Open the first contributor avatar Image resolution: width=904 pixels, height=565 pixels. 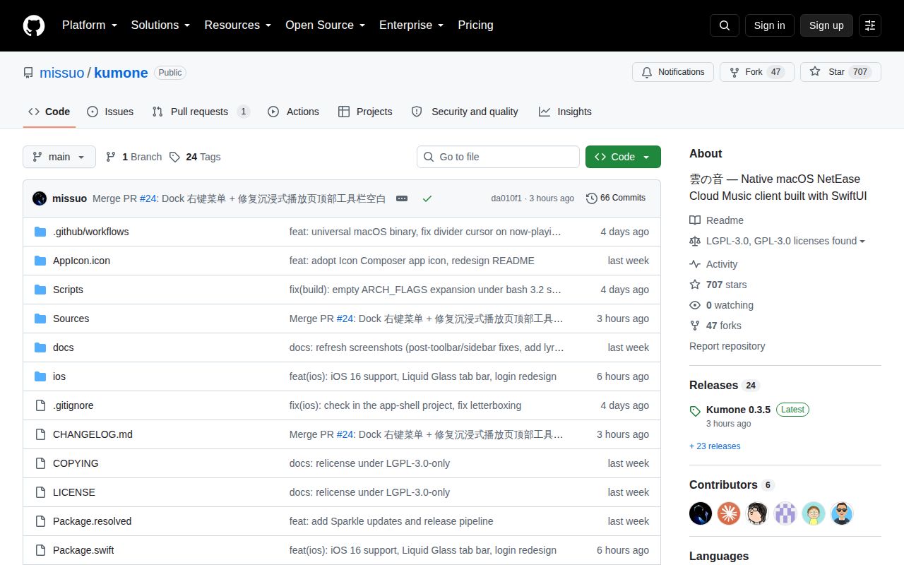click(701, 513)
